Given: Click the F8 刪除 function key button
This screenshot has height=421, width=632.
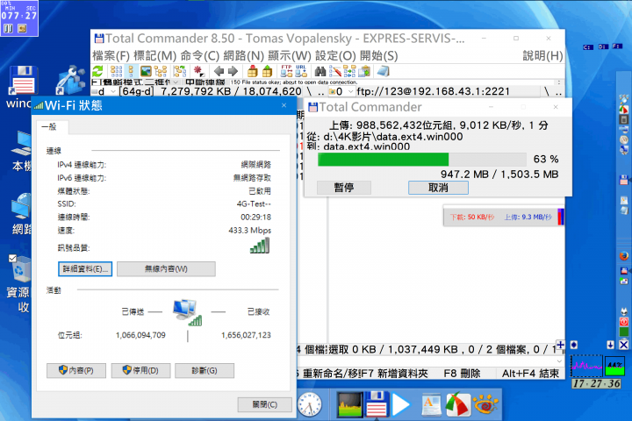Looking at the screenshot, I should coord(462,374).
